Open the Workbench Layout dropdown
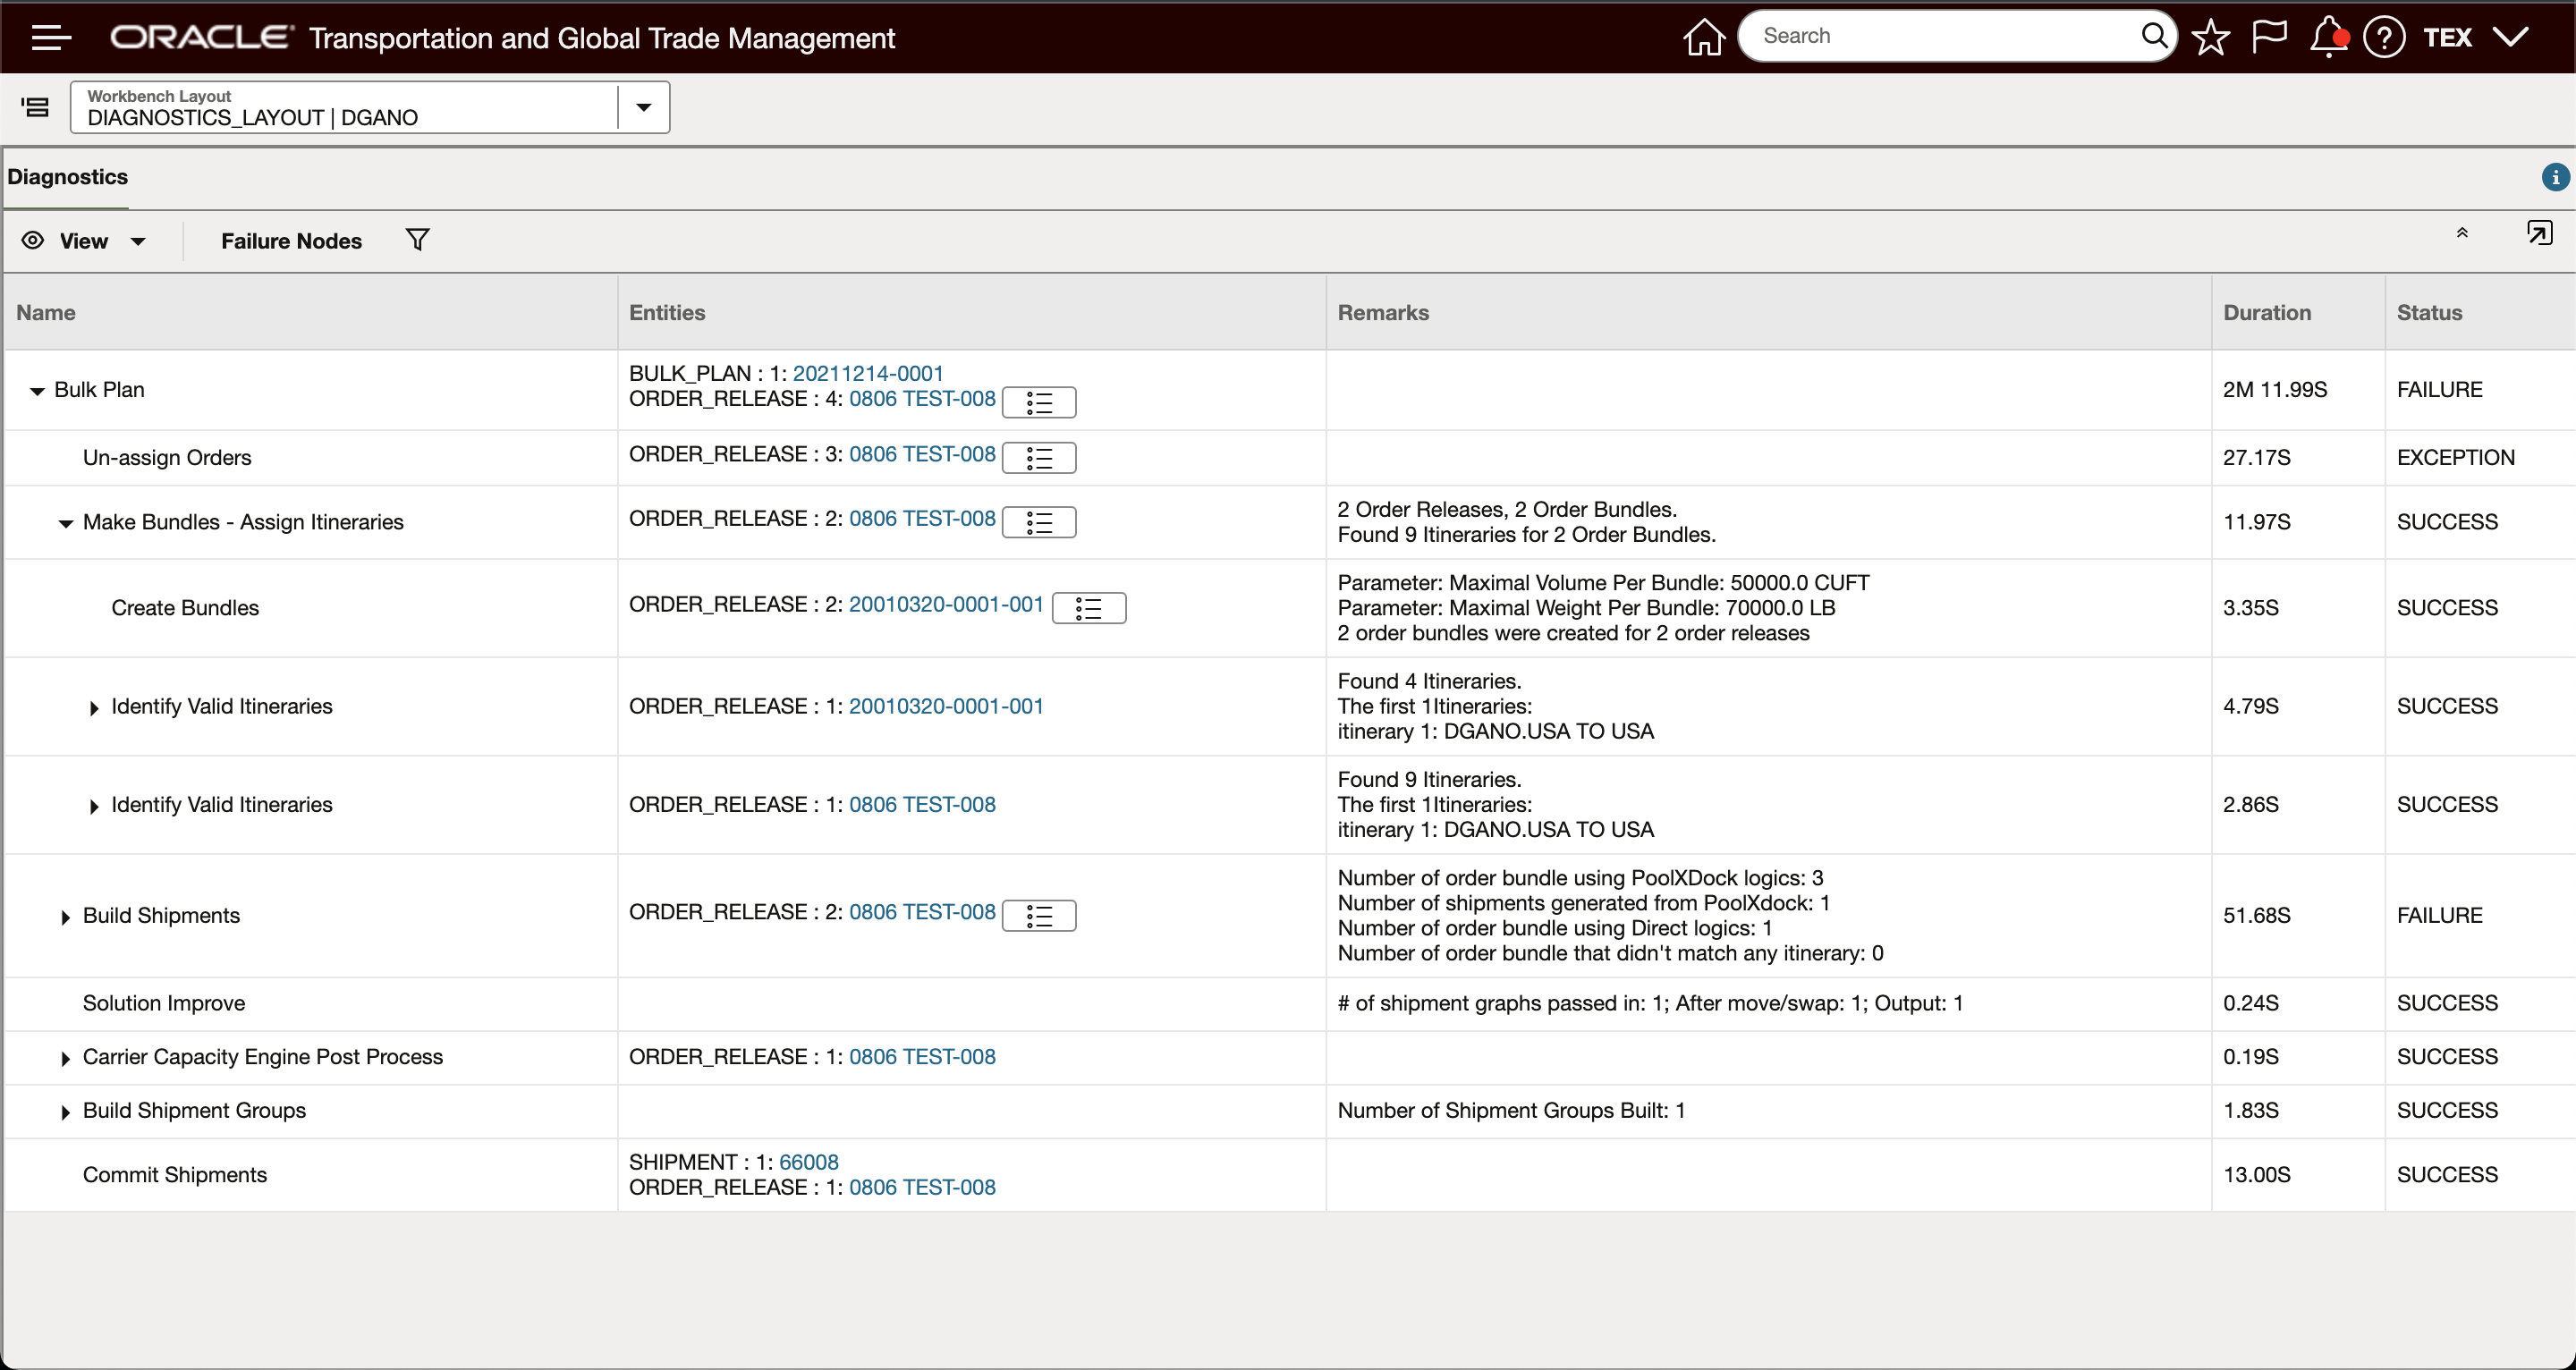Screen dimensions: 2576x1370 [644, 107]
